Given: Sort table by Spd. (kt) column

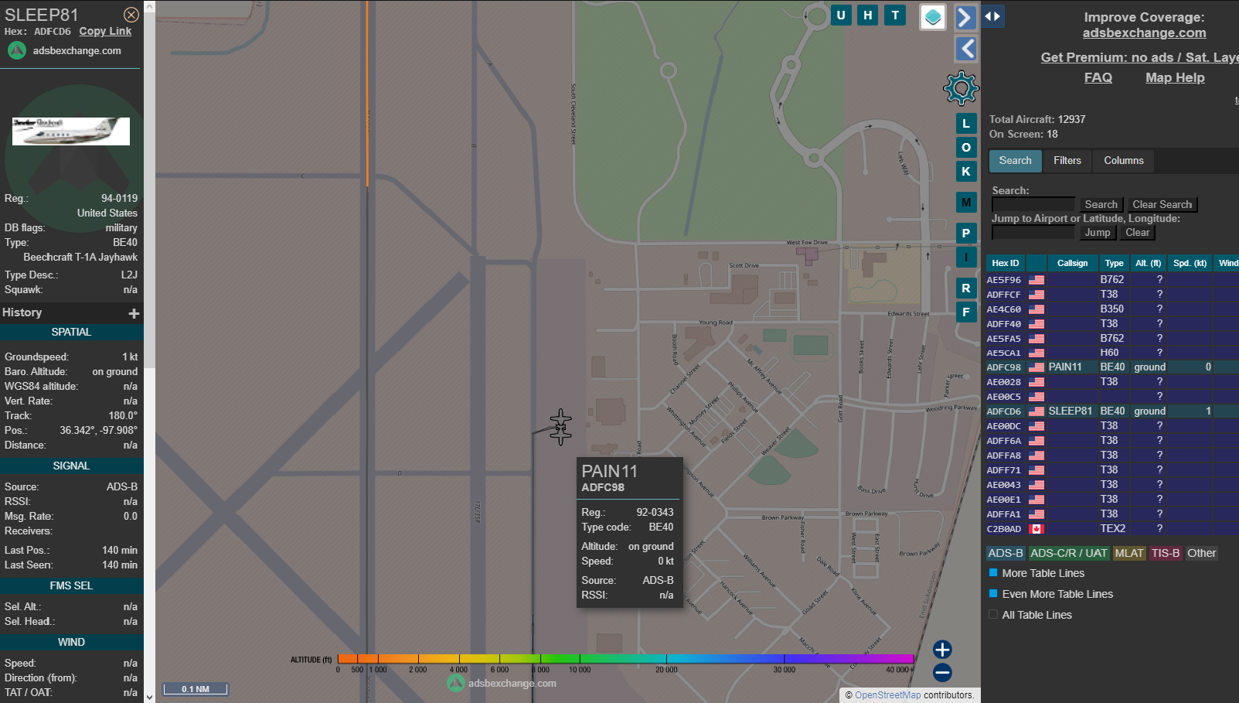Looking at the screenshot, I should [1190, 263].
